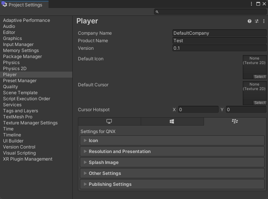Image resolution: width=268 pixels, height=199 pixels.
Task: Open Tags and Layers settings
Action: click(36, 111)
